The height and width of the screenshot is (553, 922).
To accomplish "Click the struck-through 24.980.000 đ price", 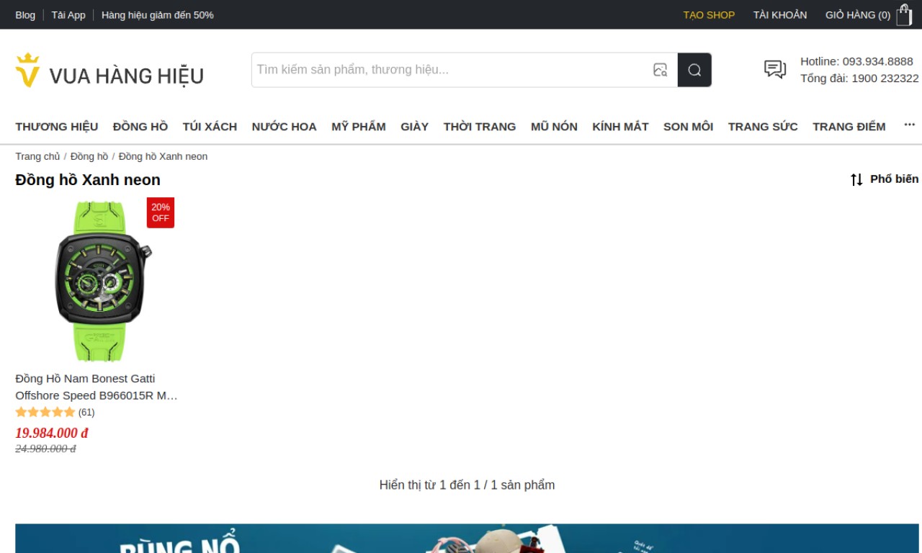I will [45, 449].
